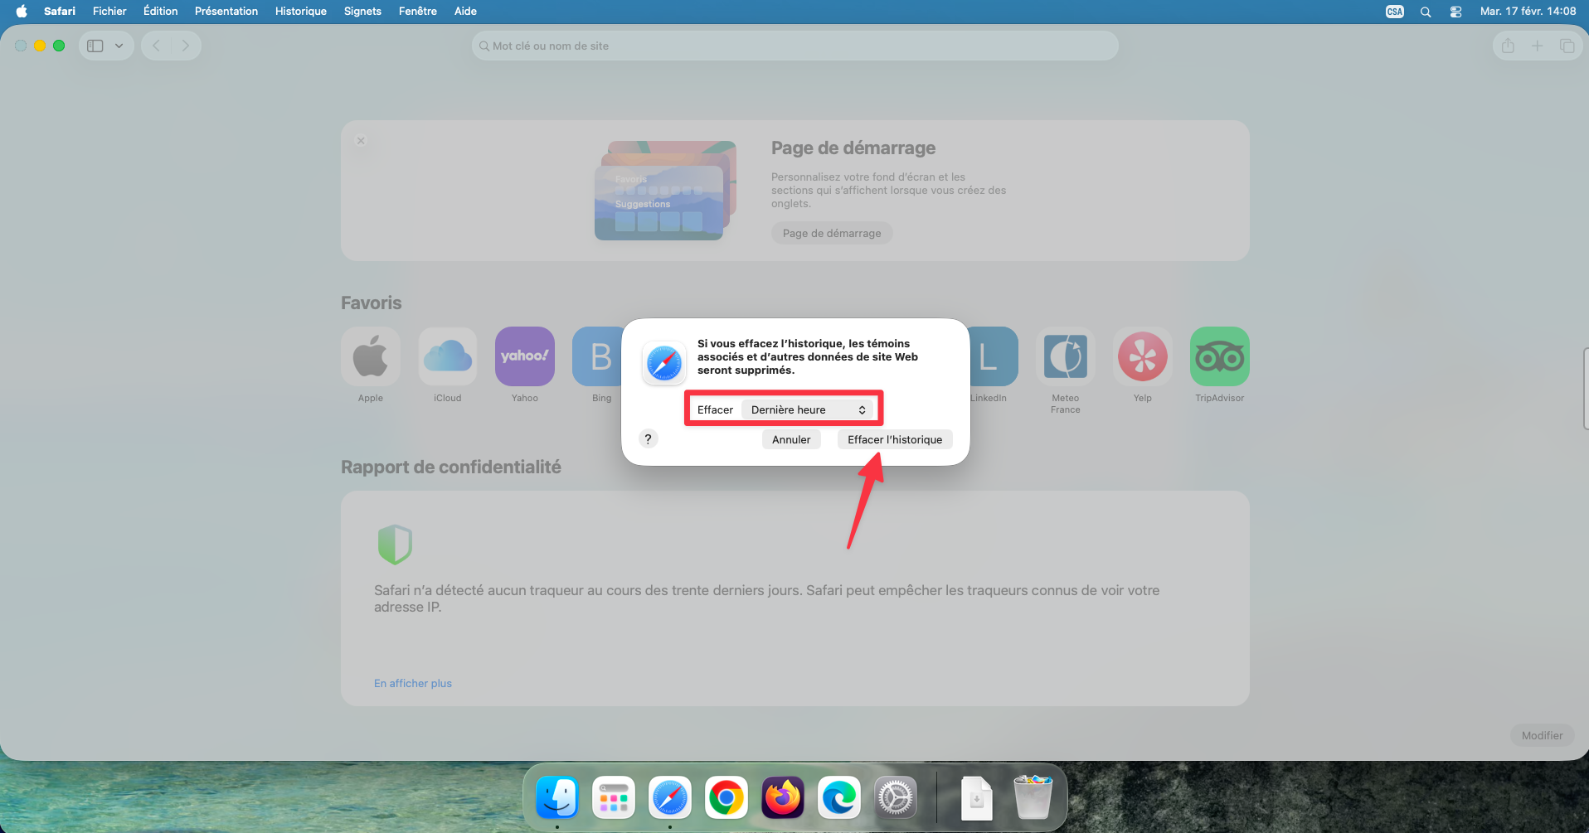The height and width of the screenshot is (833, 1589).
Task: Open the Safari menu in menu bar
Action: tap(60, 11)
